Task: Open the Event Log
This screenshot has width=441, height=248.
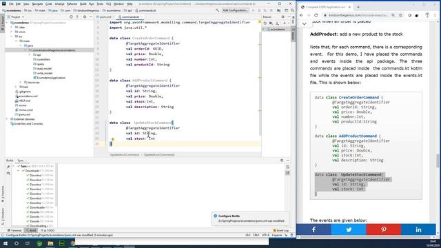Action: tap(280, 230)
